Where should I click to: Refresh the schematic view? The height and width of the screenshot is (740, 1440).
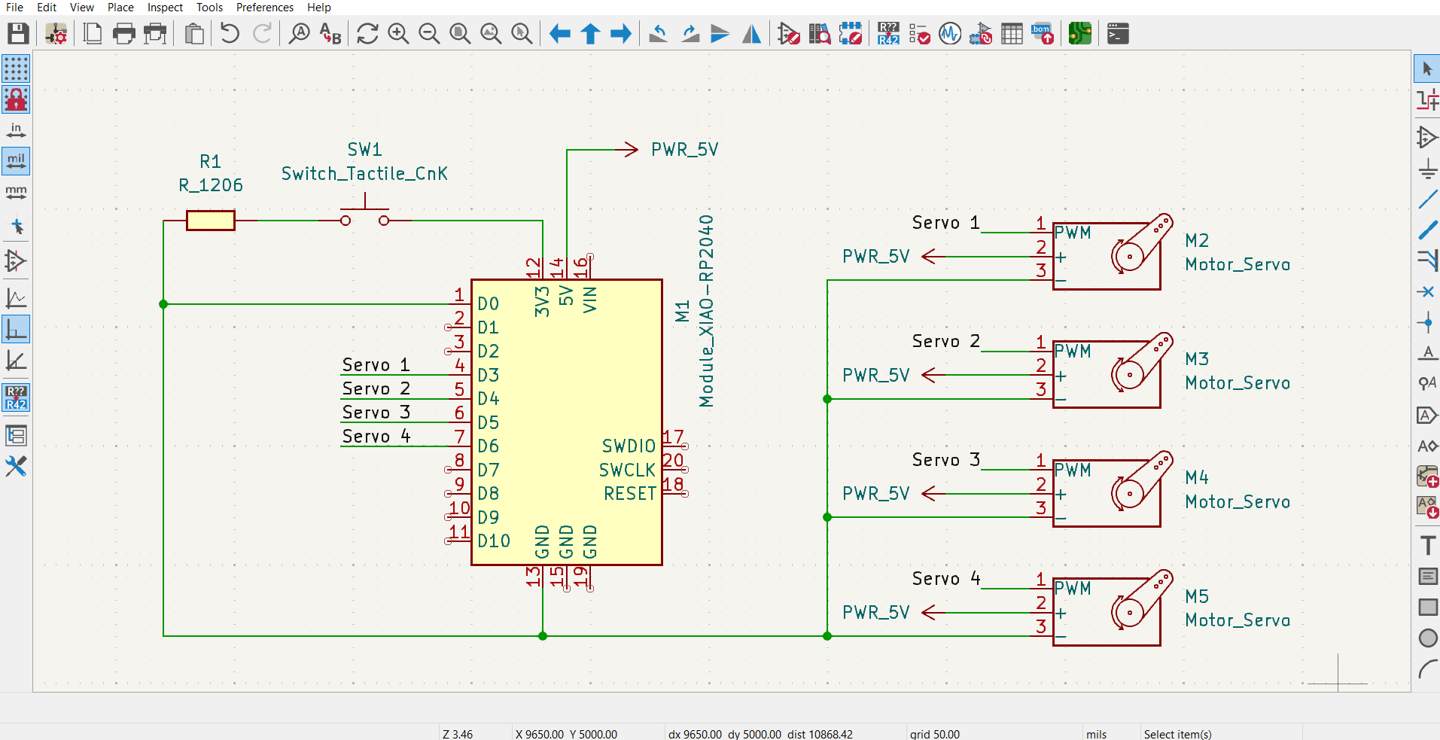[x=367, y=34]
